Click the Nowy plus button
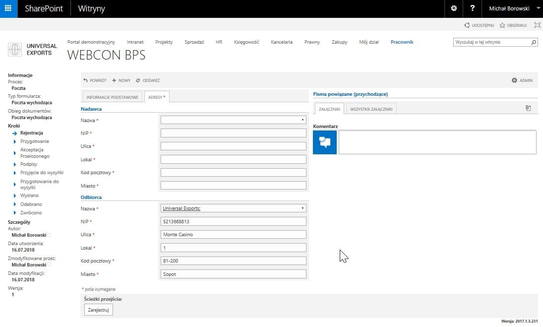 (x=121, y=80)
